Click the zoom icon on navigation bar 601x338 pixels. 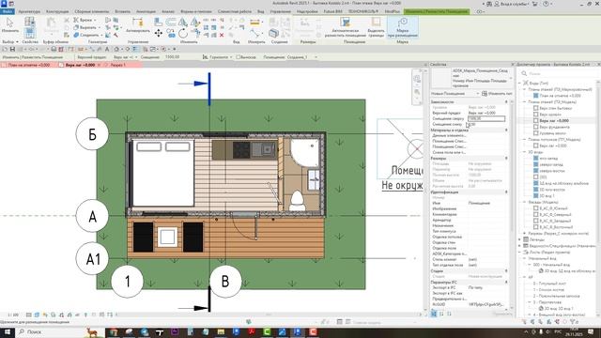pos(417,92)
